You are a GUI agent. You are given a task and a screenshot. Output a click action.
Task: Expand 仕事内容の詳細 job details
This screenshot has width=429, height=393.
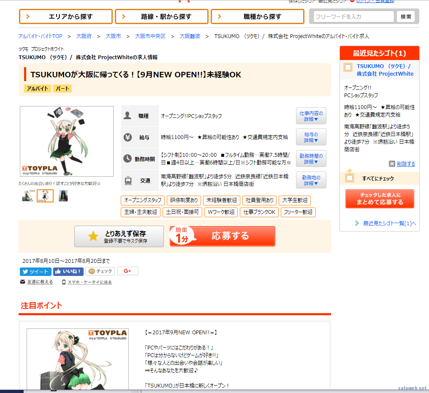click(x=311, y=116)
